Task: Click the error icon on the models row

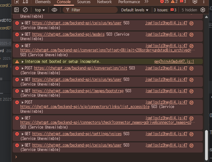Action: click(x=17, y=34)
